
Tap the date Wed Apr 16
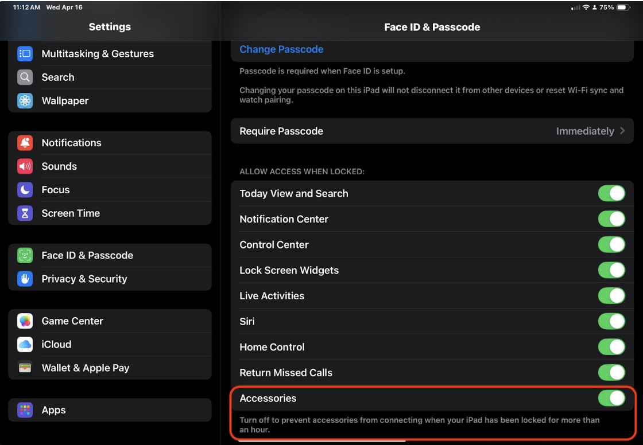[64, 7]
